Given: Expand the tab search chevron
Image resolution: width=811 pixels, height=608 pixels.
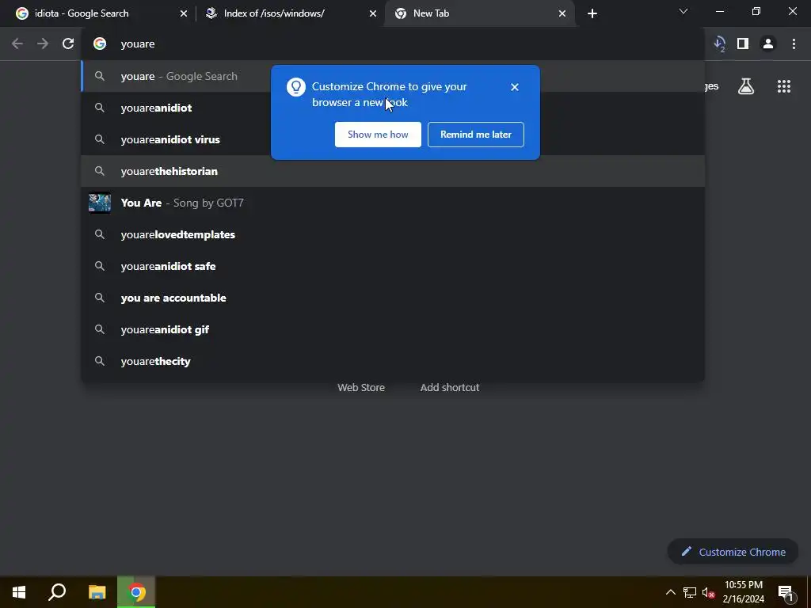Looking at the screenshot, I should 683,11.
